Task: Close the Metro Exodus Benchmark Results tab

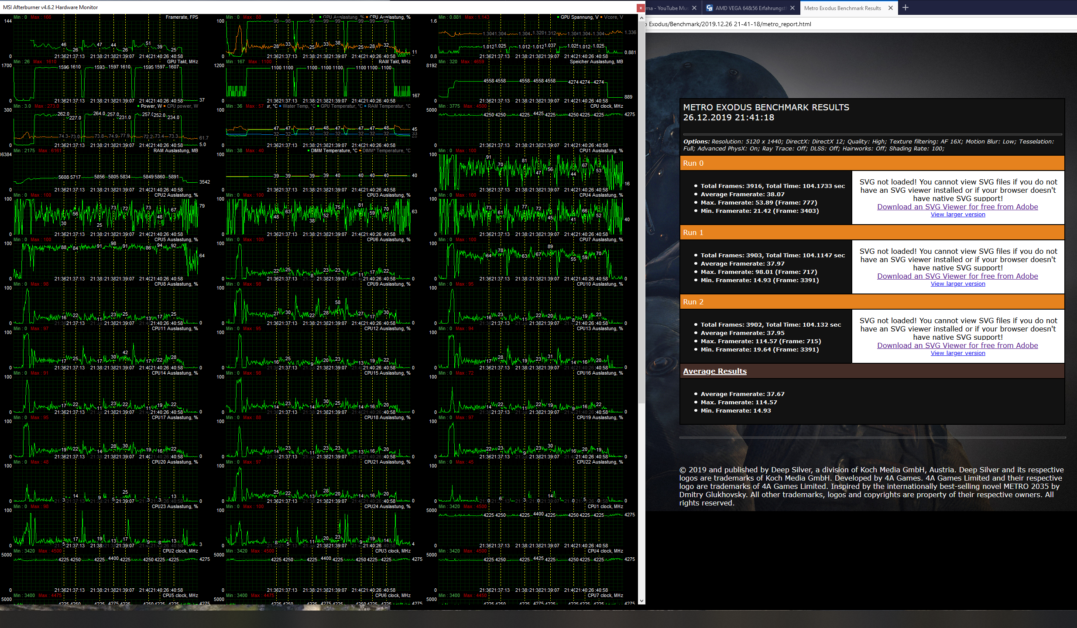Action: click(x=891, y=8)
